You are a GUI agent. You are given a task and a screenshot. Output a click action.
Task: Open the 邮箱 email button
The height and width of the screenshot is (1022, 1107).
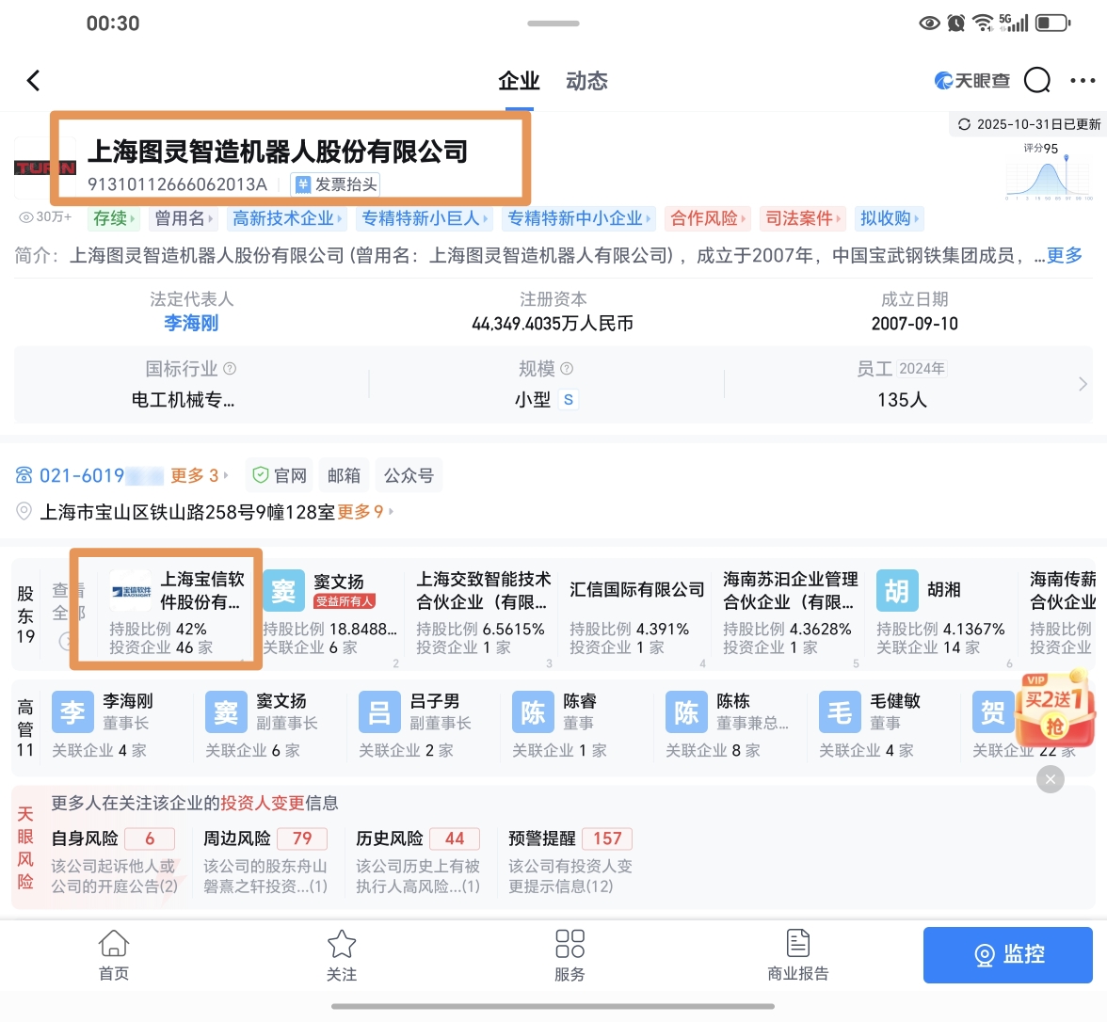click(344, 475)
